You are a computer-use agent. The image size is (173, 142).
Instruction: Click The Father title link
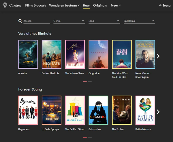coord(118,129)
